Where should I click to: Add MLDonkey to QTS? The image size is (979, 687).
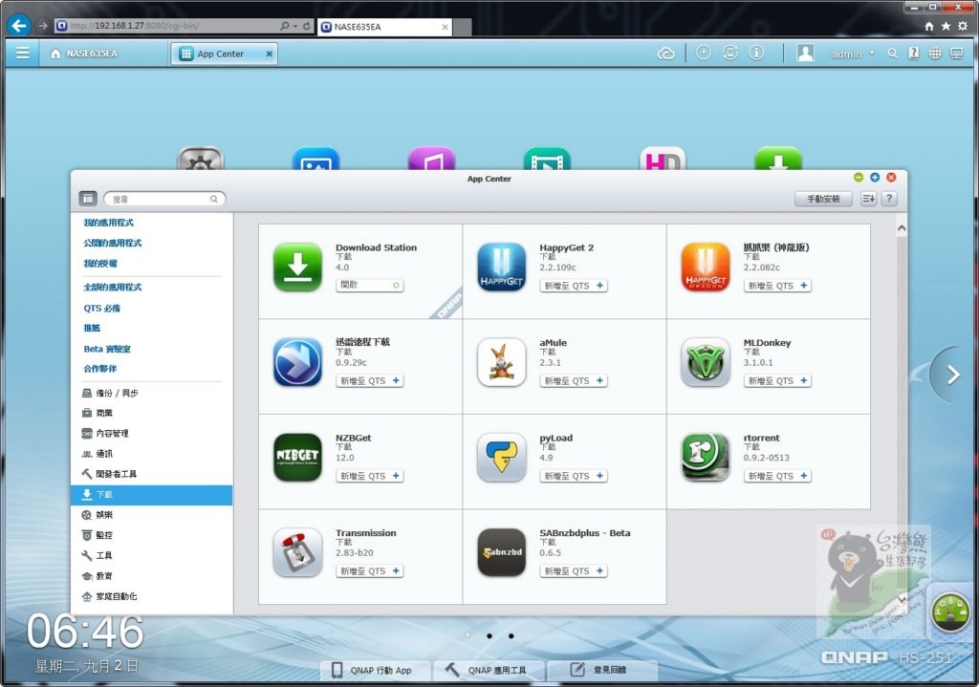[x=777, y=380]
